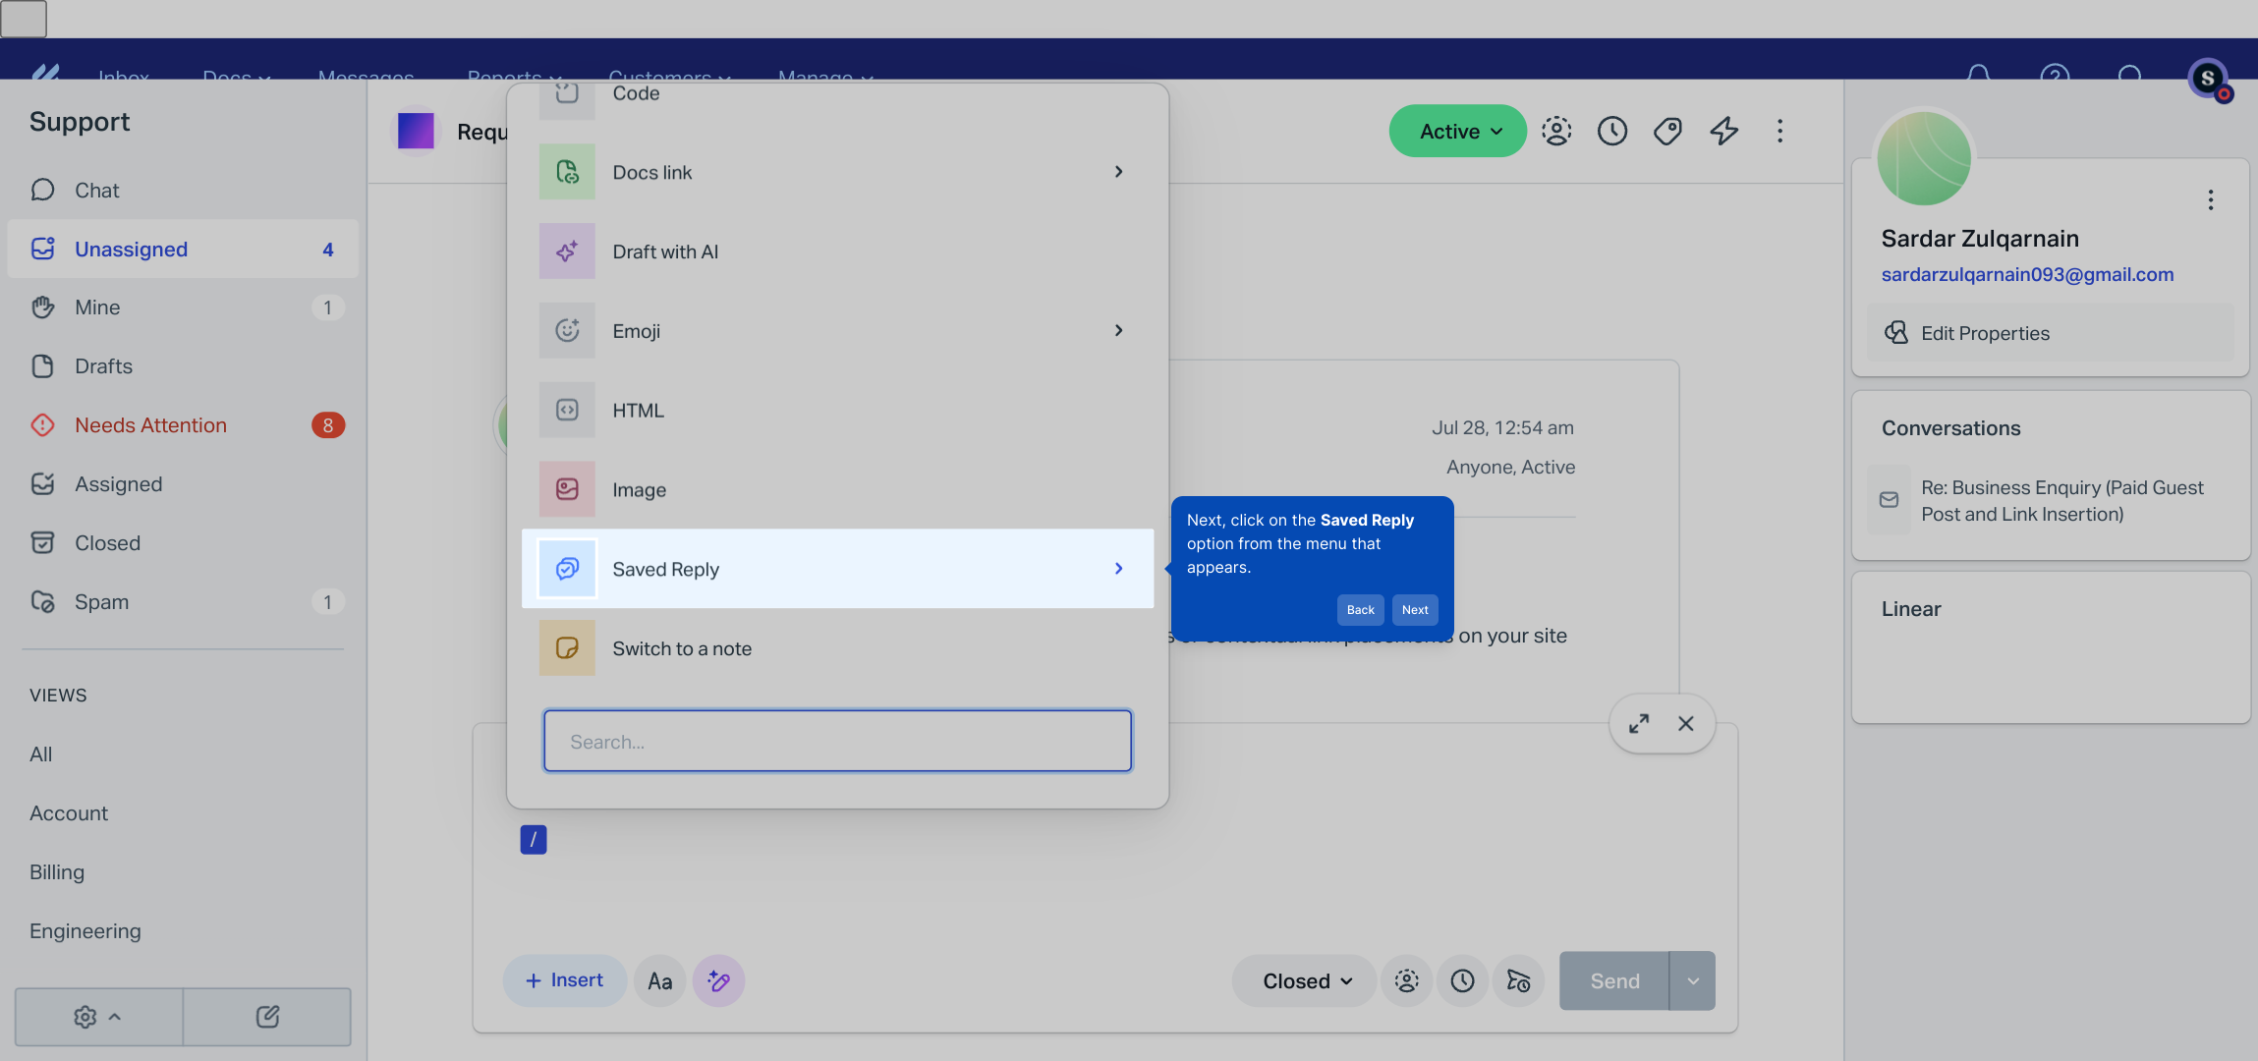This screenshot has height=1061, width=2258.
Task: Click the Draft with AI sparkle icon
Action: click(x=567, y=251)
